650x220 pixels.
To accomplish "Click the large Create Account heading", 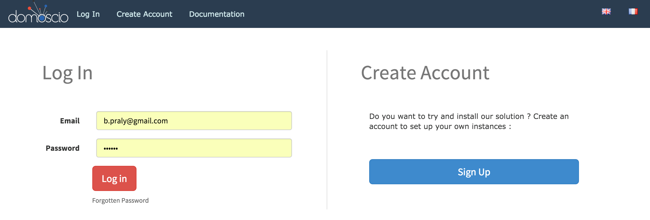I will pyautogui.click(x=425, y=73).
